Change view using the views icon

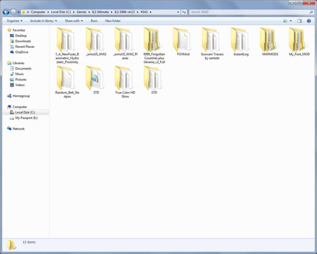tap(285, 21)
